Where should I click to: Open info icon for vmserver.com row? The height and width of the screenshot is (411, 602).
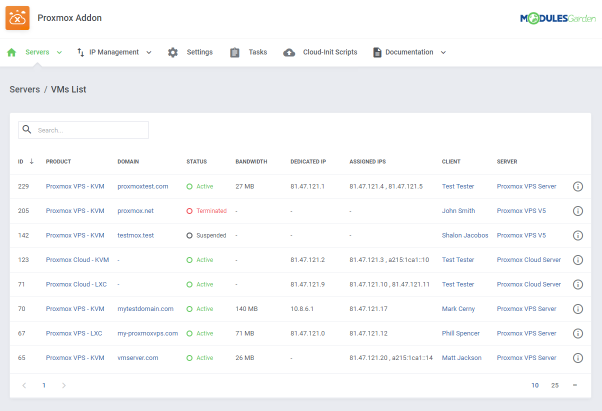pyautogui.click(x=578, y=358)
